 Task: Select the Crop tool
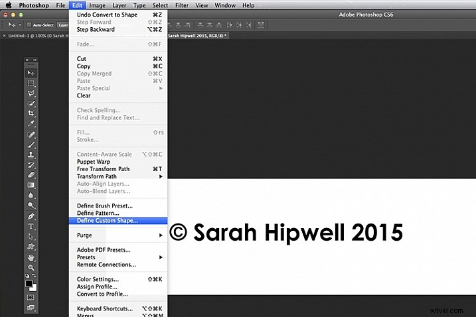pyautogui.click(x=31, y=113)
